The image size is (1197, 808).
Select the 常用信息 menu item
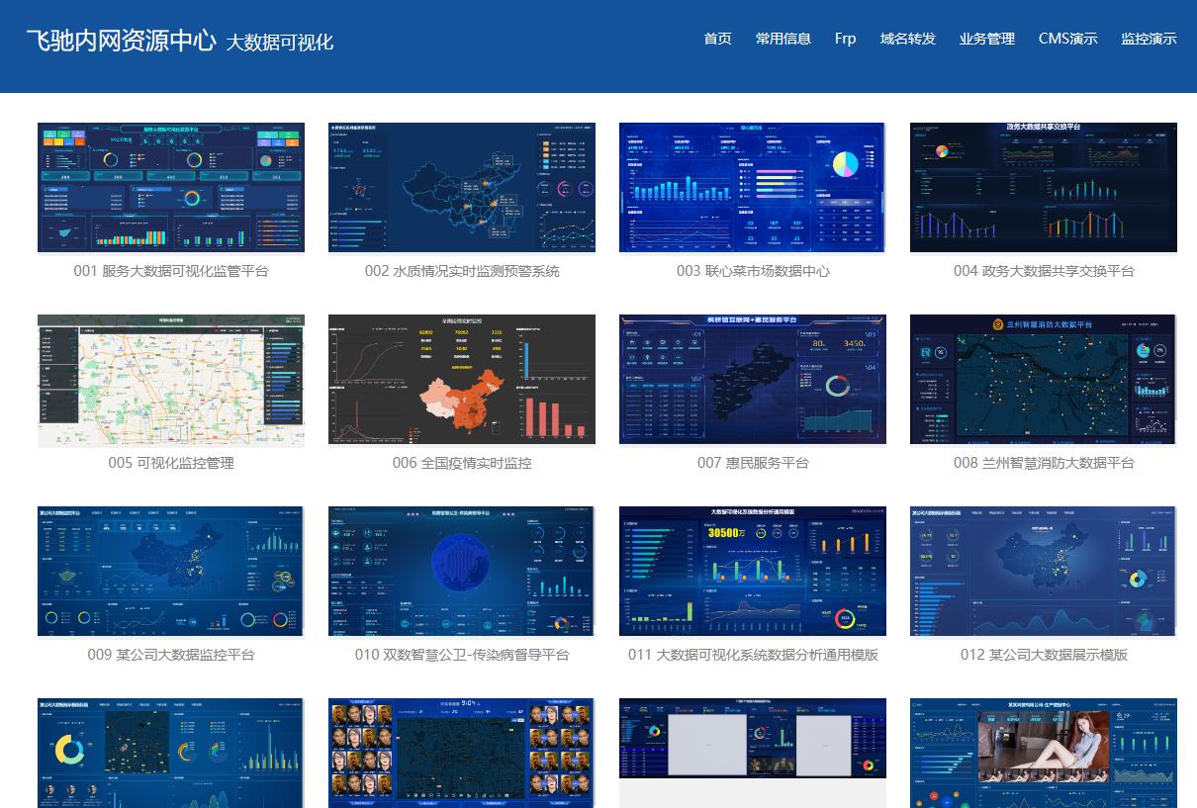click(783, 40)
